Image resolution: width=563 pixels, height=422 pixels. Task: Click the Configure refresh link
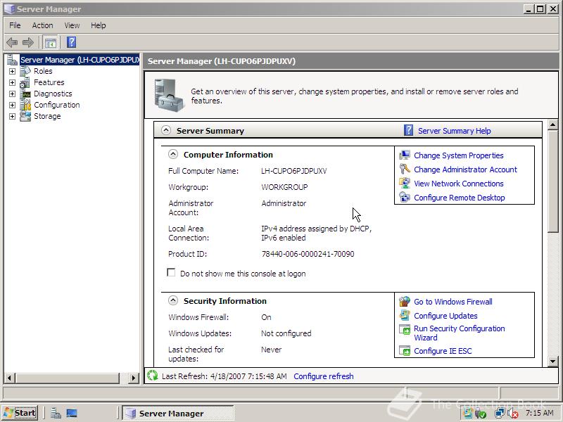(324, 376)
